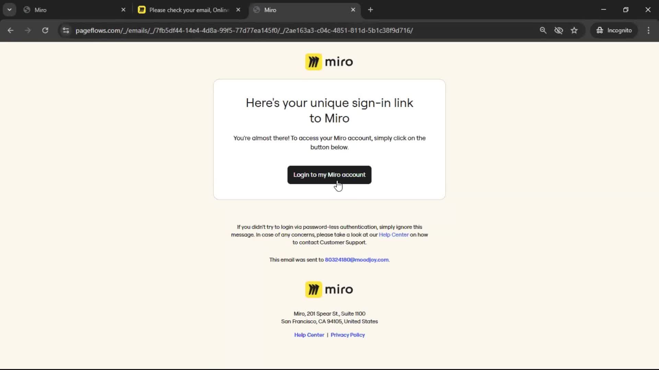Open the Help Center link in message body
The width and height of the screenshot is (659, 370).
coord(393,235)
